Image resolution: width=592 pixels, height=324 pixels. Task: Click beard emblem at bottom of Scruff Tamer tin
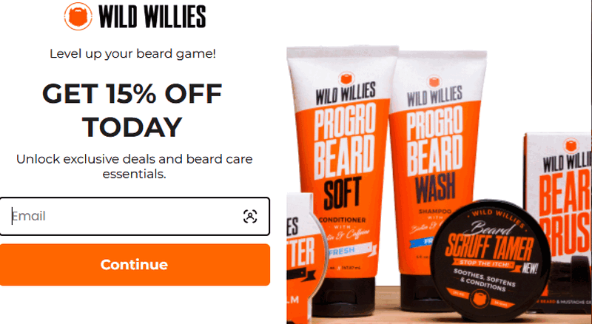480,300
